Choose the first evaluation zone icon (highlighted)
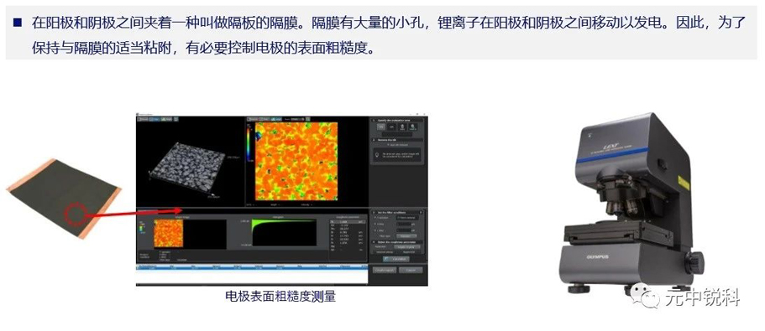The width and height of the screenshot is (765, 331). (381, 127)
